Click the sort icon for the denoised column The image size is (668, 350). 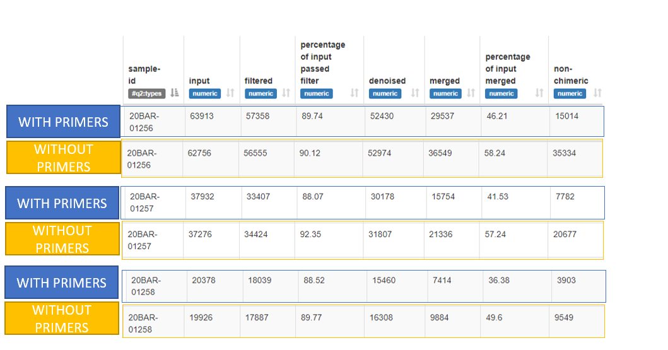tap(415, 93)
